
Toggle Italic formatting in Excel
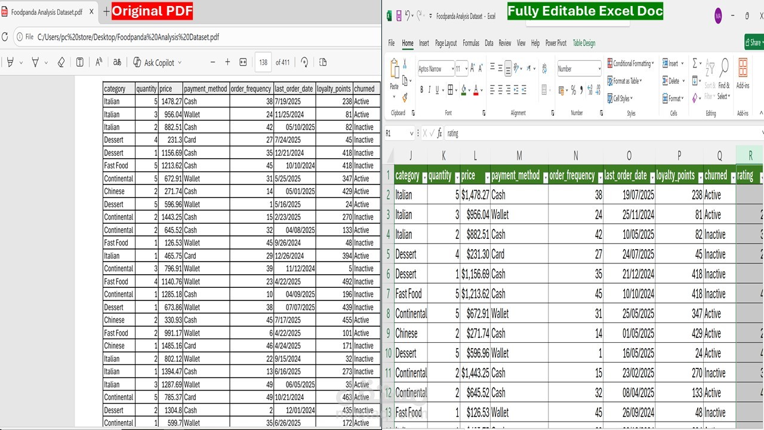(429, 90)
